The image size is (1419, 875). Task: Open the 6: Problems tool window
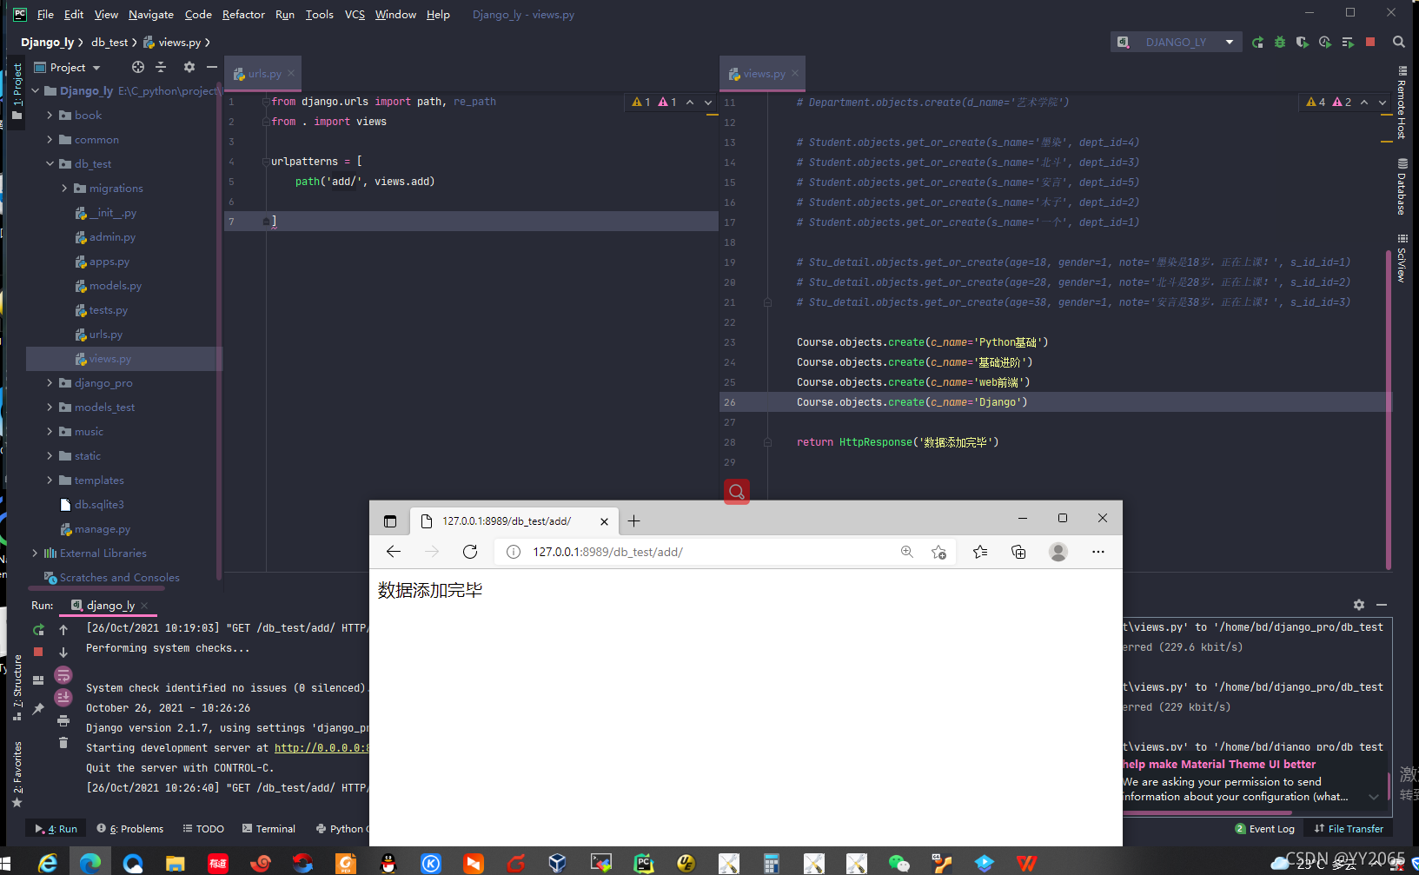130,829
